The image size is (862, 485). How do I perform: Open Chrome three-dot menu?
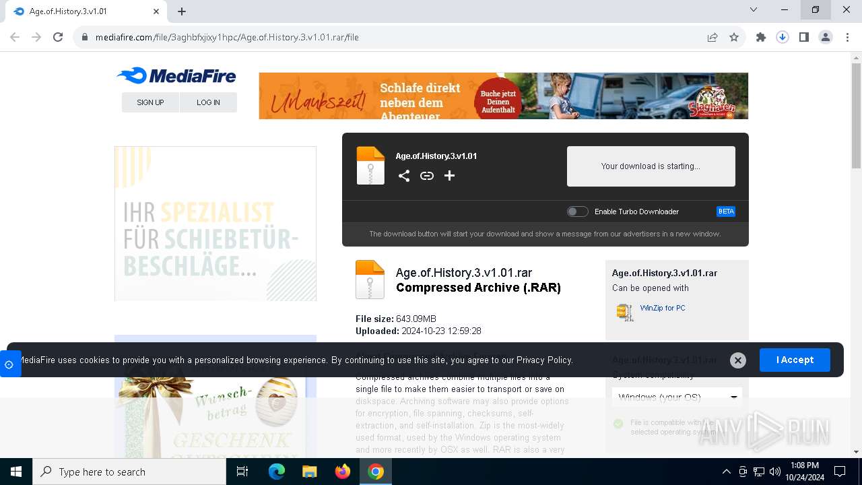pyautogui.click(x=847, y=37)
